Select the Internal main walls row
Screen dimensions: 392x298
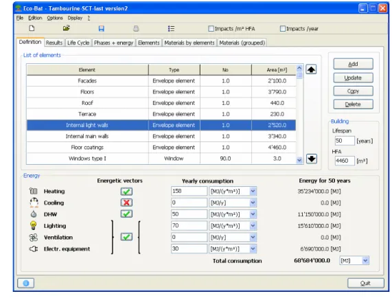click(161, 136)
